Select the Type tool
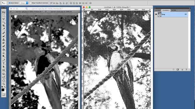The image size is (195, 109). click(4, 64)
